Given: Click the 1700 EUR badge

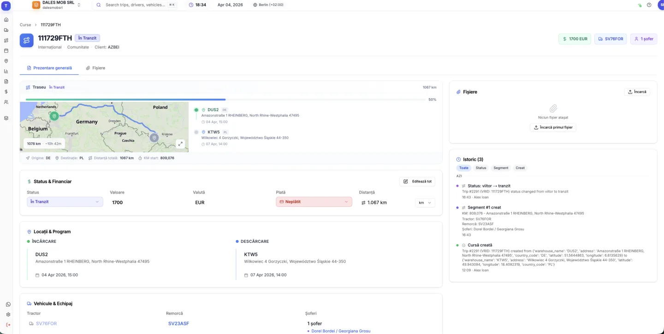Looking at the screenshot, I should tap(575, 39).
